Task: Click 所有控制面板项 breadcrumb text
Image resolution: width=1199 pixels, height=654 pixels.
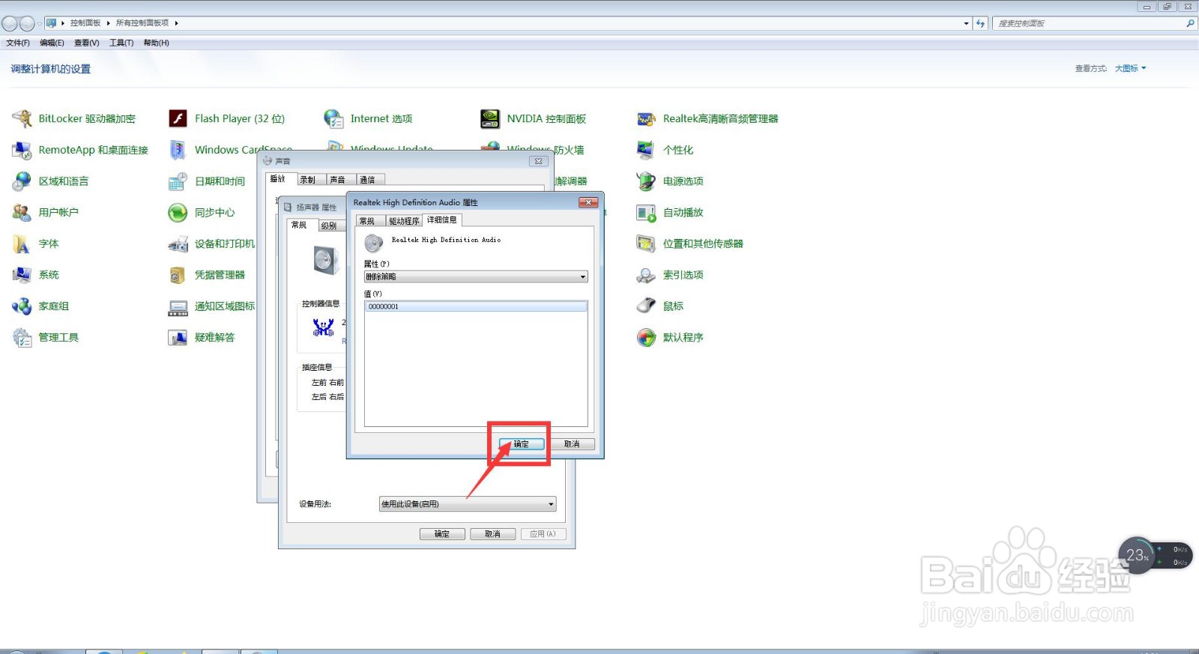Action: (x=142, y=23)
